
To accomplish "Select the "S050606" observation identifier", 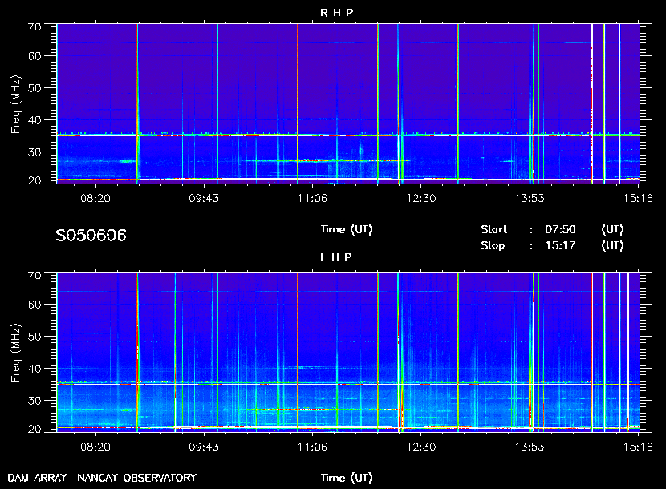I will coord(91,236).
